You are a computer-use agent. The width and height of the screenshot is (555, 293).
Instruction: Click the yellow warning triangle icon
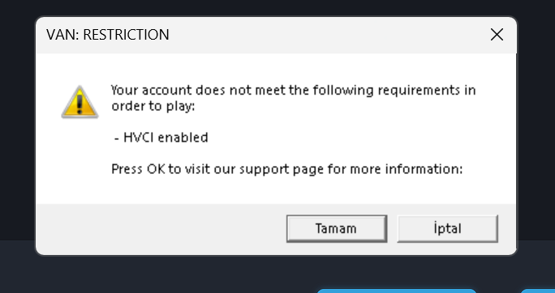point(80,102)
